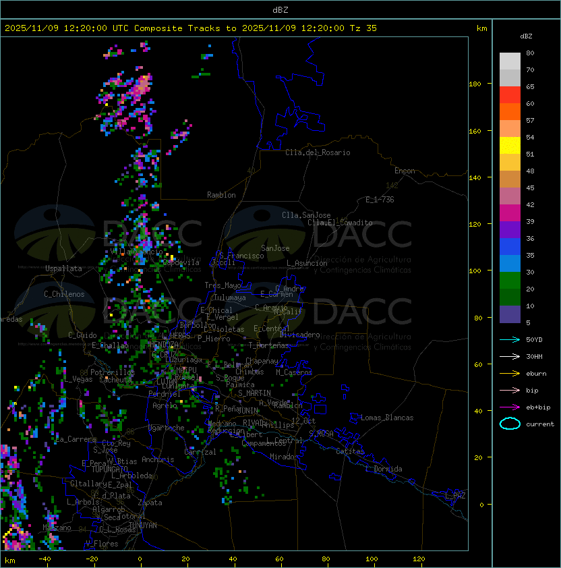The height and width of the screenshot is (568, 561).
Task: Pick the magenta 39–42 dBZ swatch
Action: [x=510, y=213]
